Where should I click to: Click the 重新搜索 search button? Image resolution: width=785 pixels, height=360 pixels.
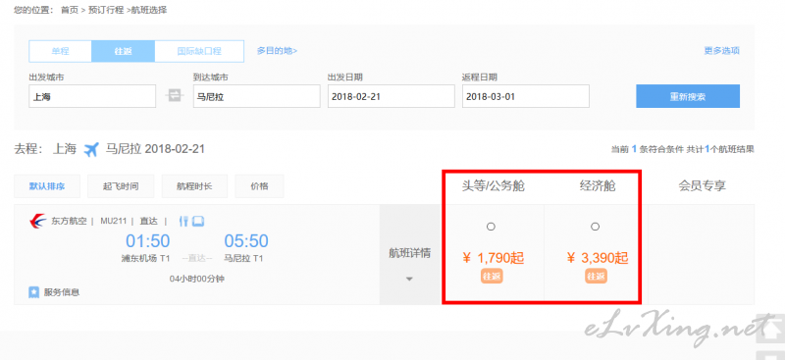(x=688, y=96)
